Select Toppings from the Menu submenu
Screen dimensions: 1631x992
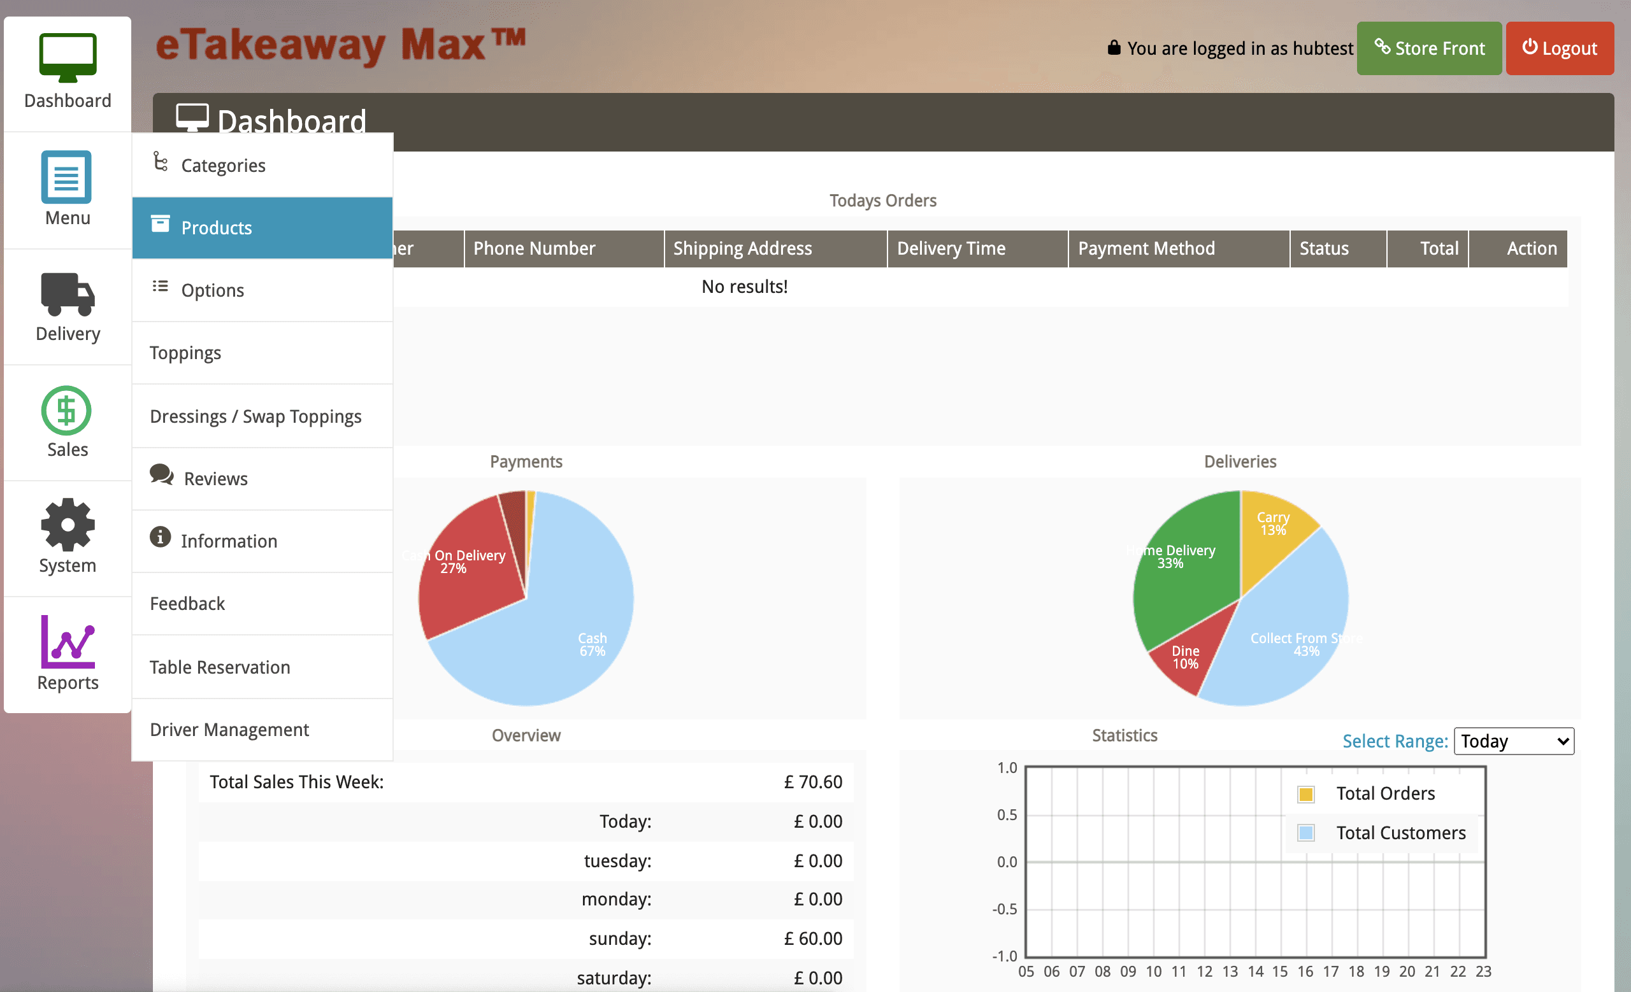pos(185,353)
